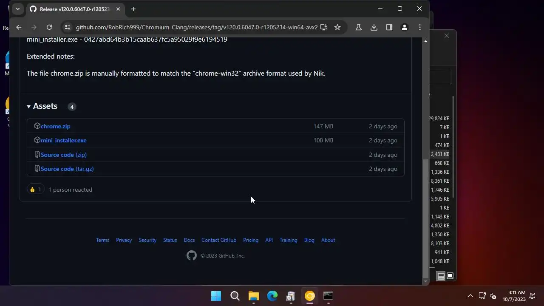Image resolution: width=544 pixels, height=306 pixels.
Task: Open the terminal from the taskbar
Action: tap(329, 296)
